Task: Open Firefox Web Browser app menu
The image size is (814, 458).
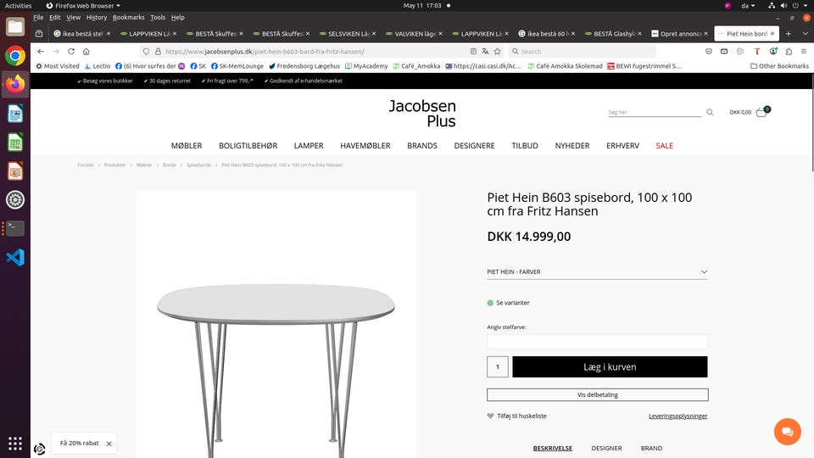Action: 83,6
